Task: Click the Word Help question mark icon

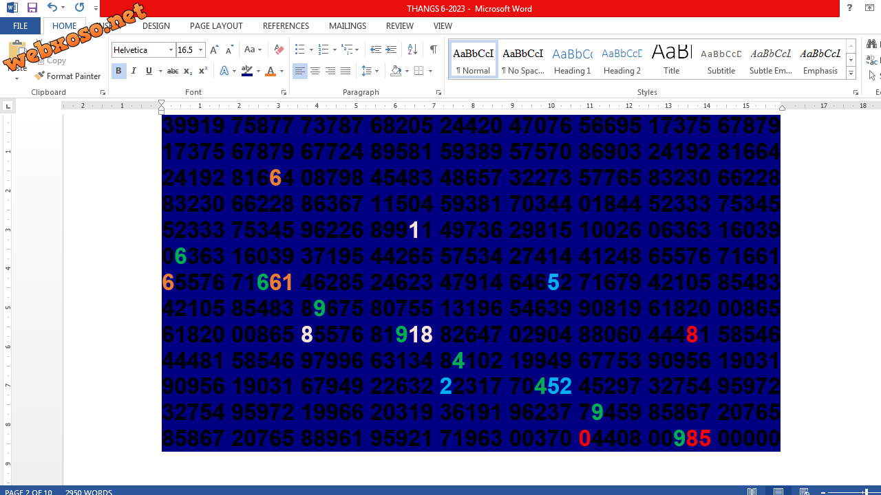Action: (850, 8)
